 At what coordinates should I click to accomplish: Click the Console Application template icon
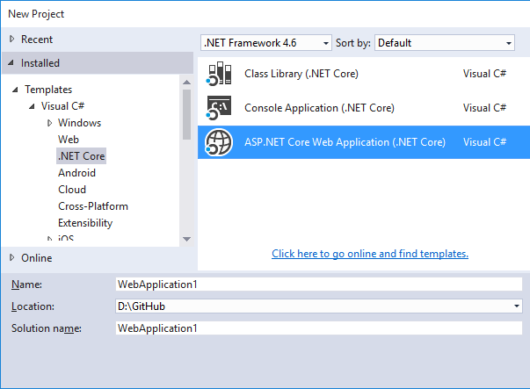(219, 108)
